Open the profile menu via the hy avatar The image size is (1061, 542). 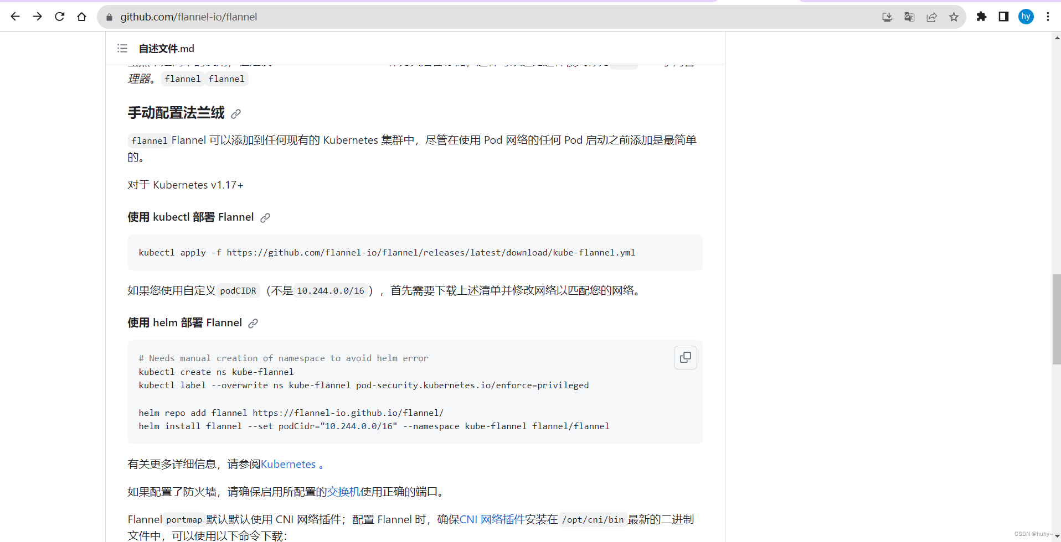click(x=1026, y=17)
